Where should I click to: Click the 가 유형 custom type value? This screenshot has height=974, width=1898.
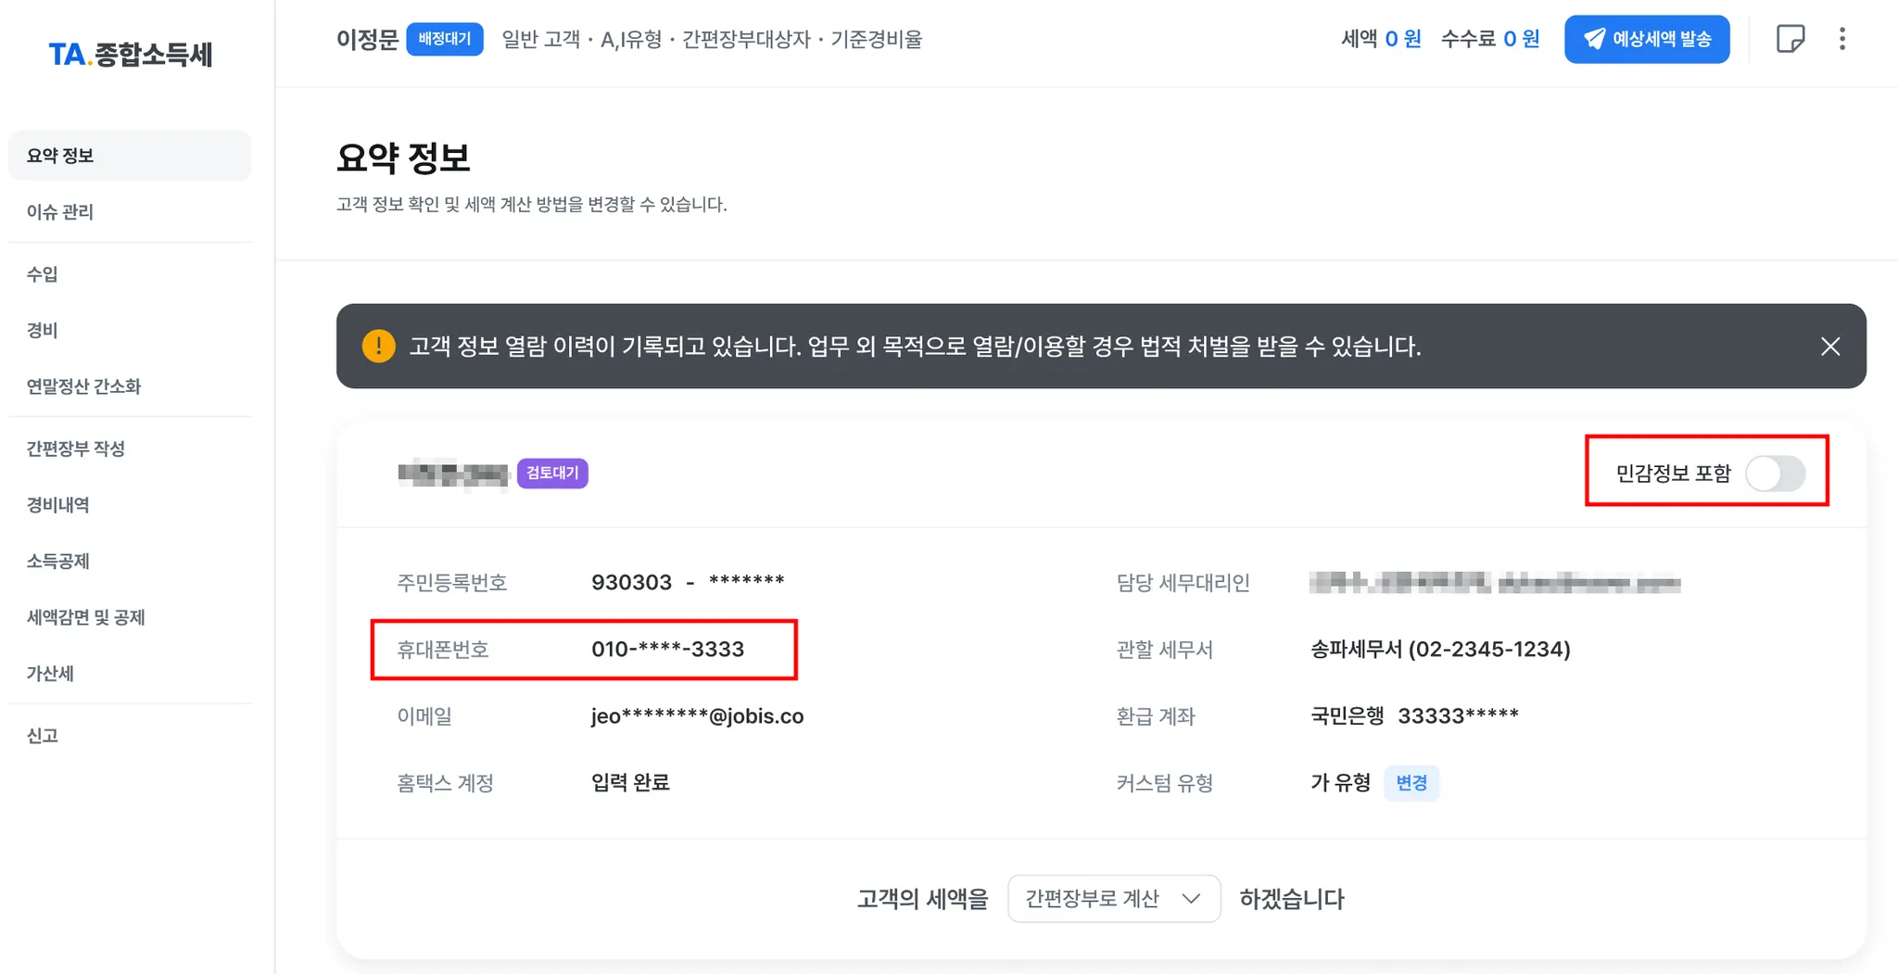[x=1340, y=783]
